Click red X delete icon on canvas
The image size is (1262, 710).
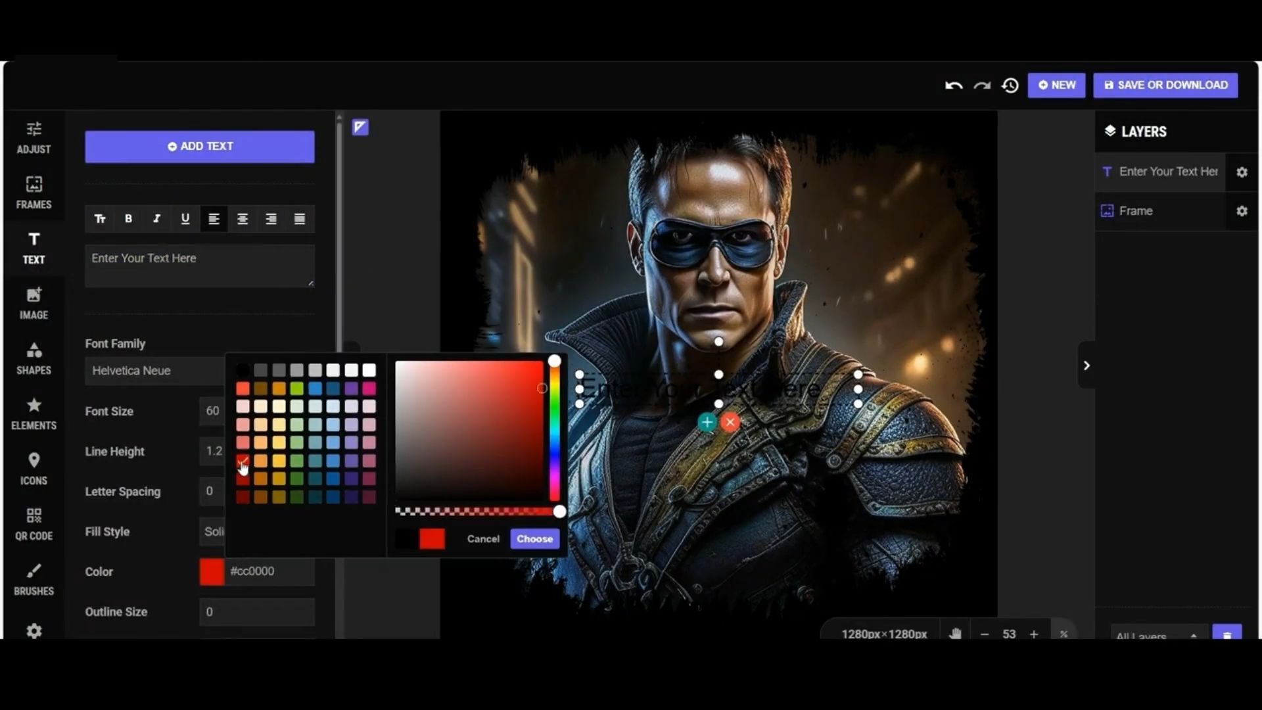730,422
